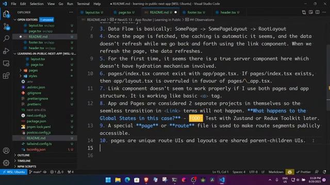Open Remote Explorer view
The image size is (330, 185).
(x=6, y=63)
